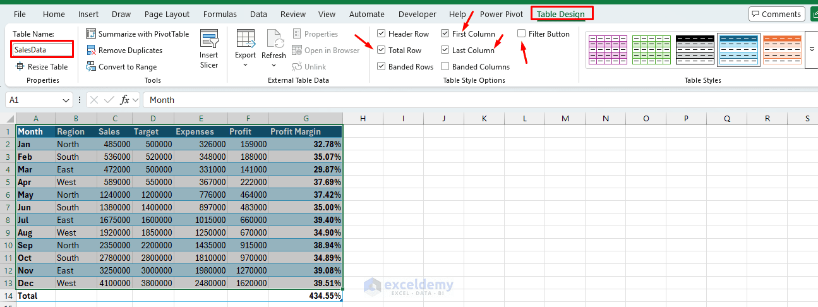818x307 pixels.
Task: Click the Total cell in row 14
Action: [x=35, y=296]
